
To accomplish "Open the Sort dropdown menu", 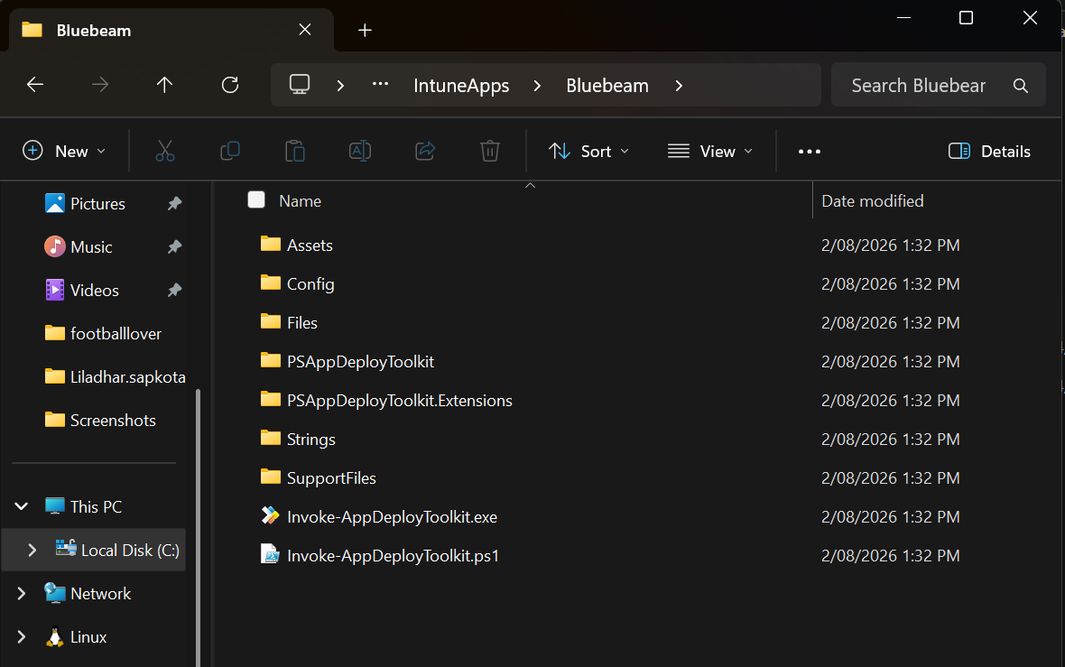I will point(588,152).
